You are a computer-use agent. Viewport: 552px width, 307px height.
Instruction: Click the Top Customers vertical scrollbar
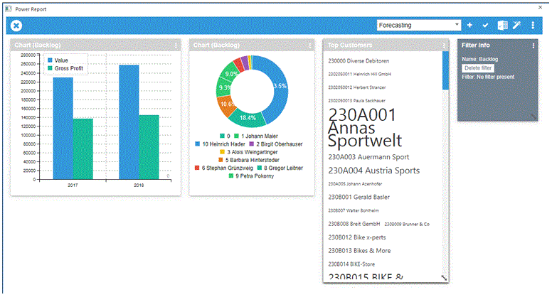tap(445, 71)
